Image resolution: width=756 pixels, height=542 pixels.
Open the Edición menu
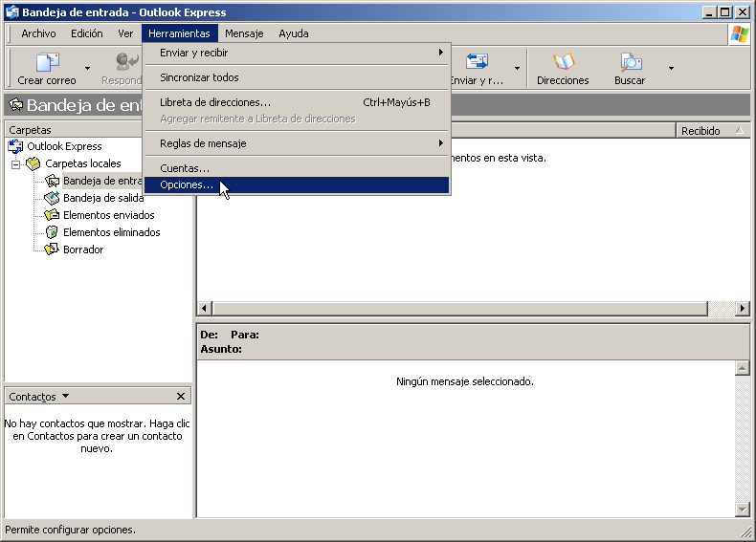87,33
